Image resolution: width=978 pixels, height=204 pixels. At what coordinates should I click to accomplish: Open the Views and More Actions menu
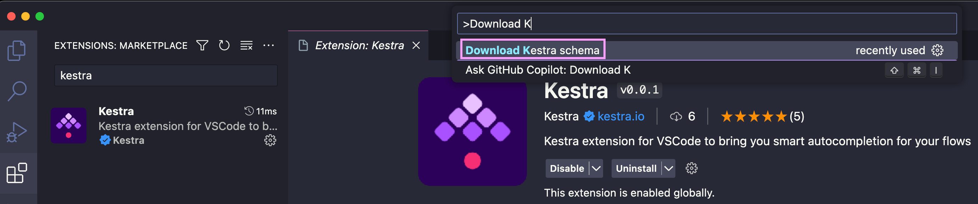(x=269, y=45)
